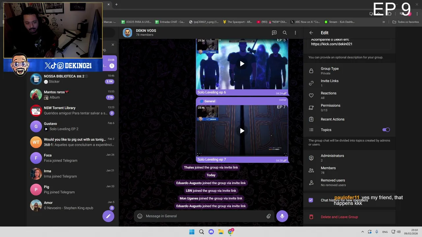The width and height of the screenshot is (422, 237).
Task: Click the Removed users icon
Action: [311, 182]
